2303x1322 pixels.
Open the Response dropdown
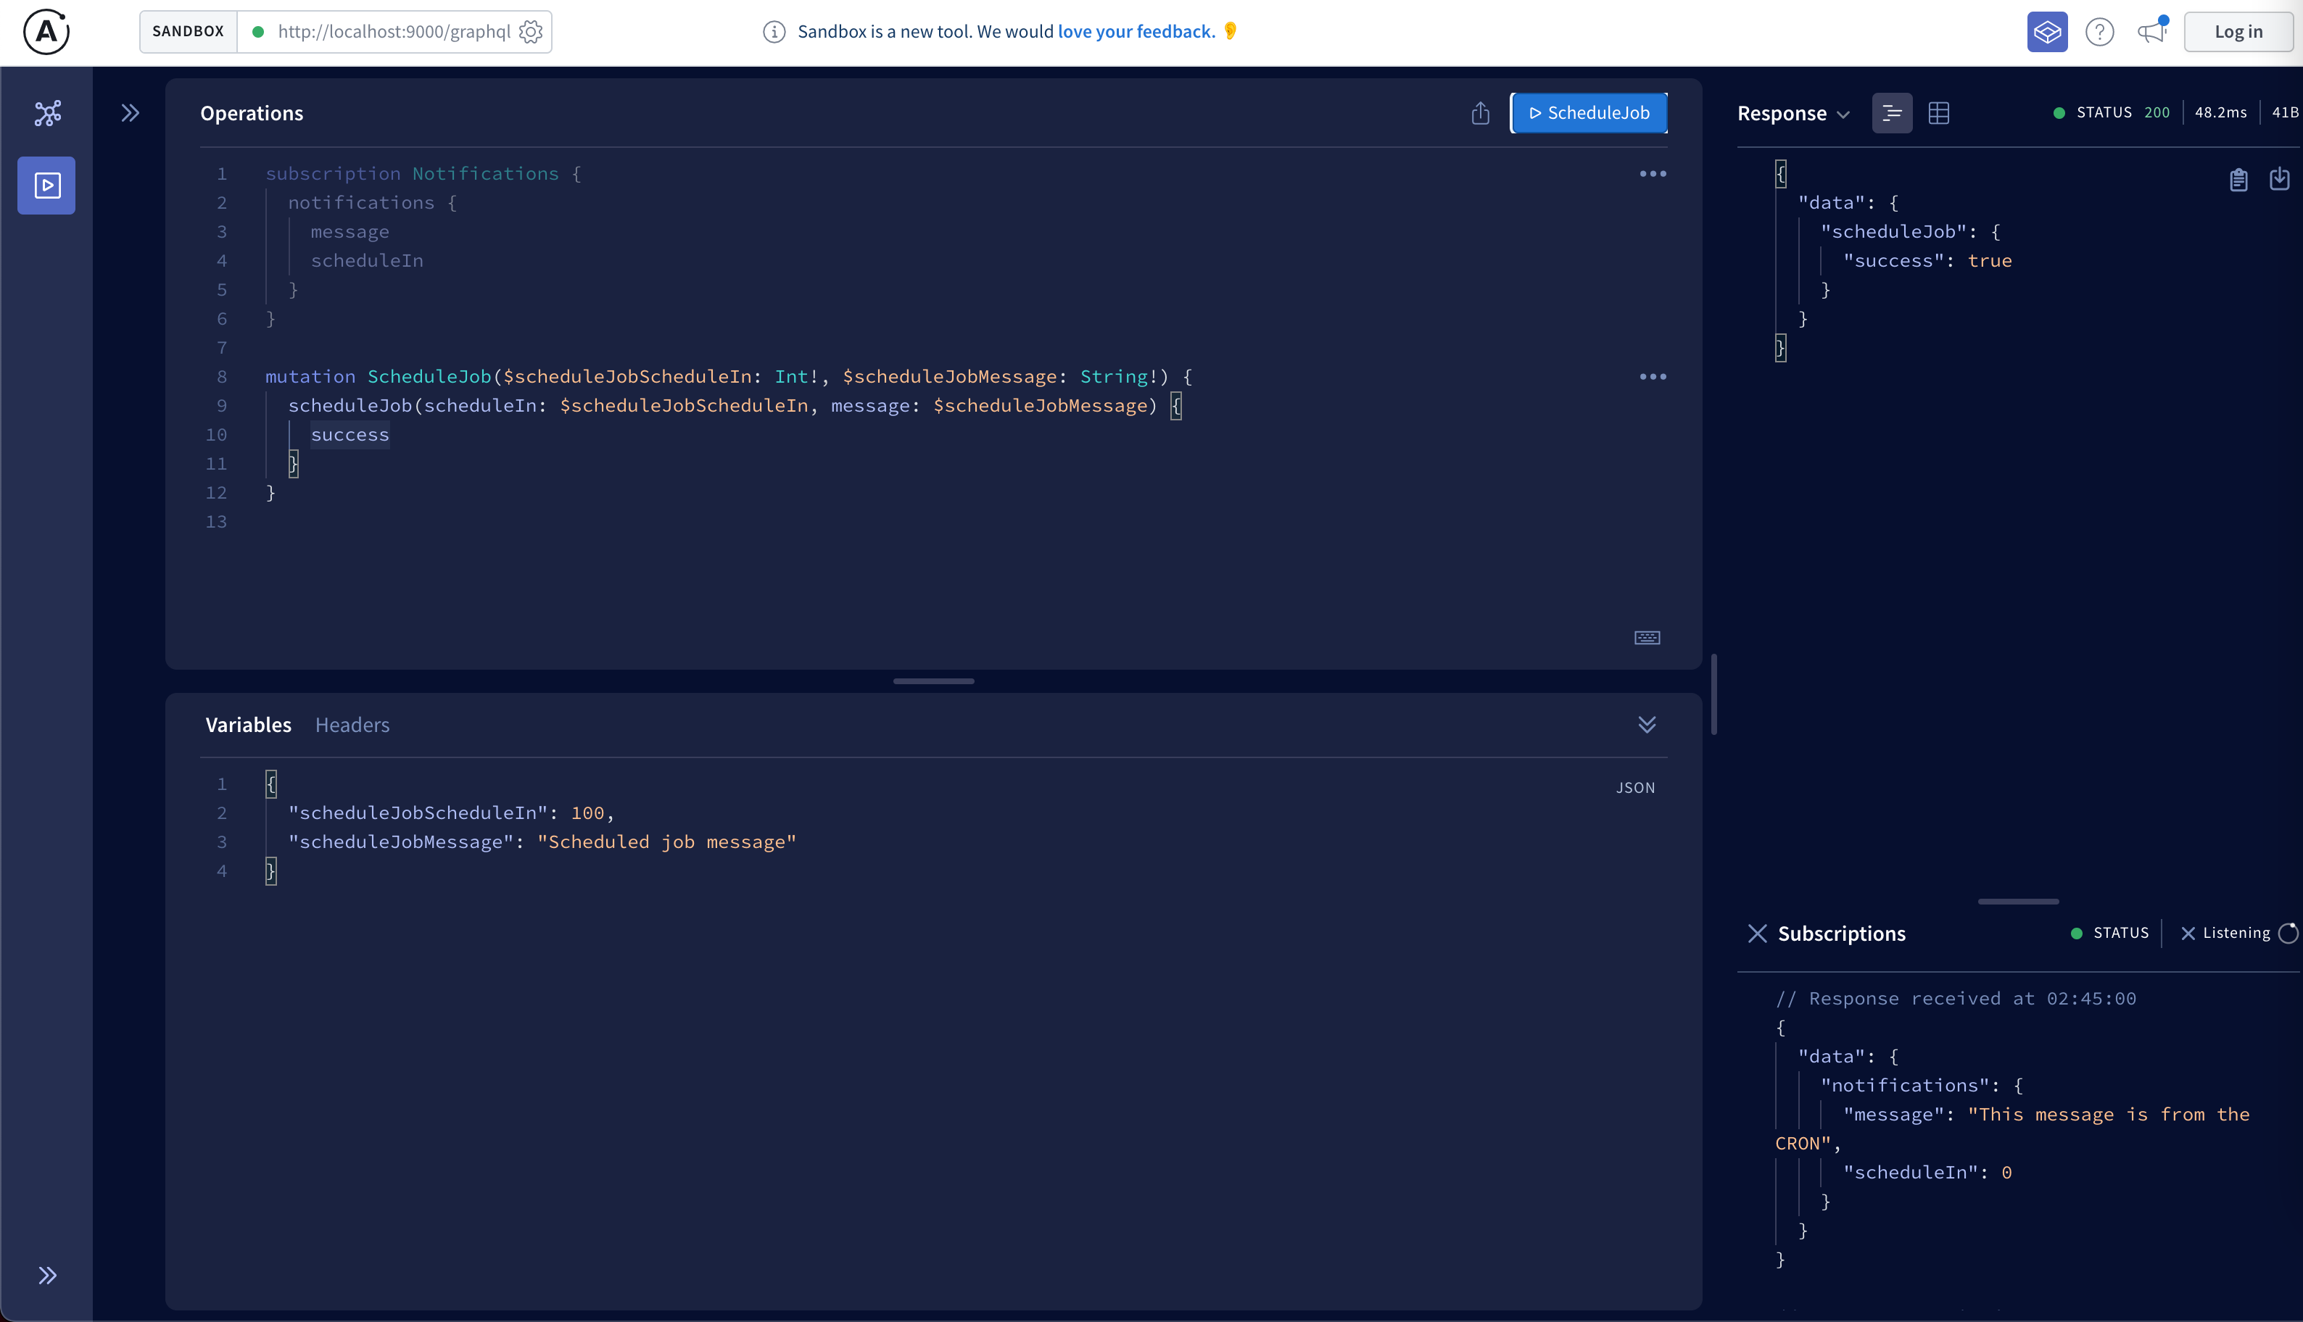pyautogui.click(x=1793, y=114)
